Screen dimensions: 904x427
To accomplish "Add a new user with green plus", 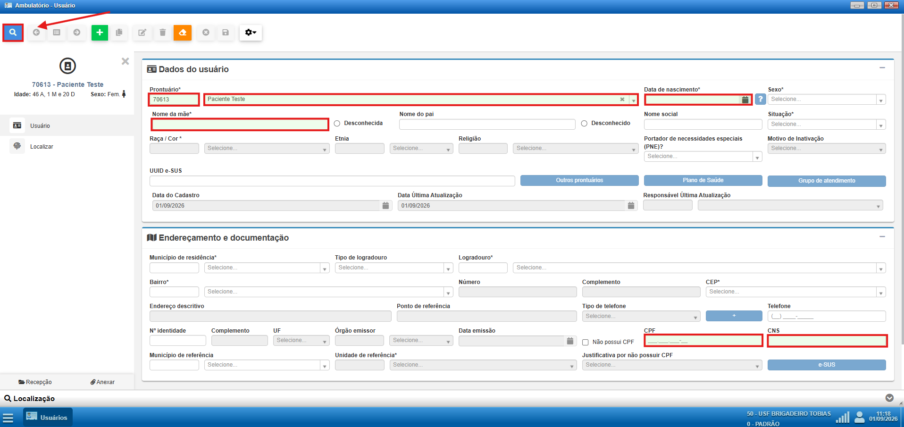I will click(x=100, y=33).
